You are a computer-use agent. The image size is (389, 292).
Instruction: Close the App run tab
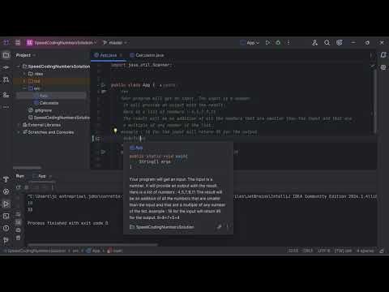(x=50, y=176)
